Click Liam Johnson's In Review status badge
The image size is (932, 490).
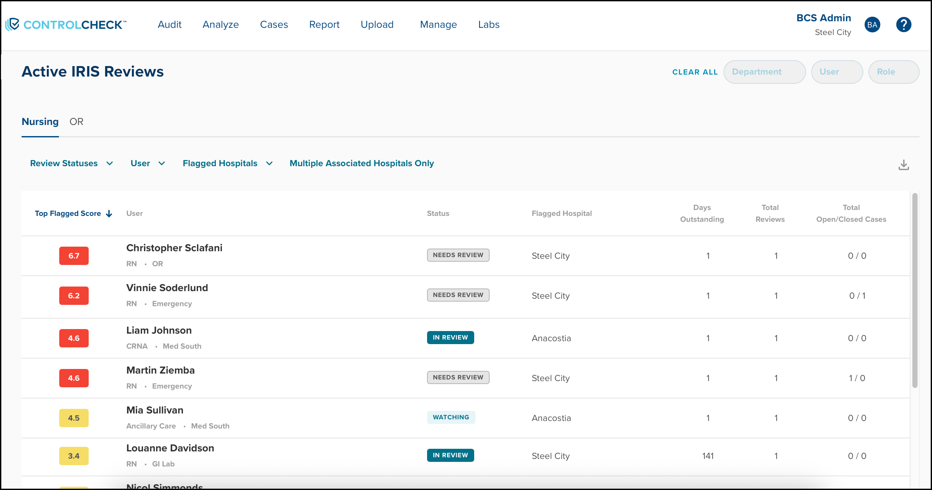tap(450, 337)
